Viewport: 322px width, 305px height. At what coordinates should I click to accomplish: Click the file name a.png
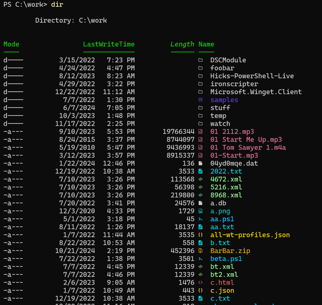(x=220, y=211)
